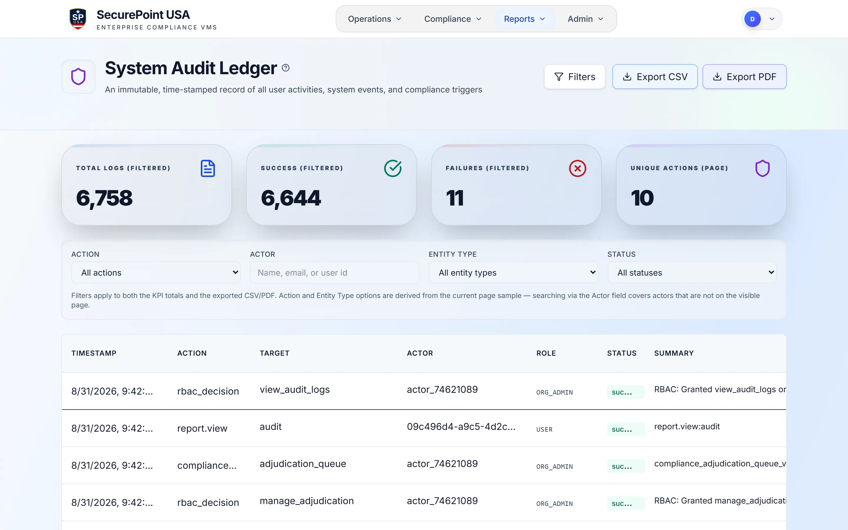This screenshot has height=530, width=848.
Task: Expand the user account chevron
Action: coord(772,19)
